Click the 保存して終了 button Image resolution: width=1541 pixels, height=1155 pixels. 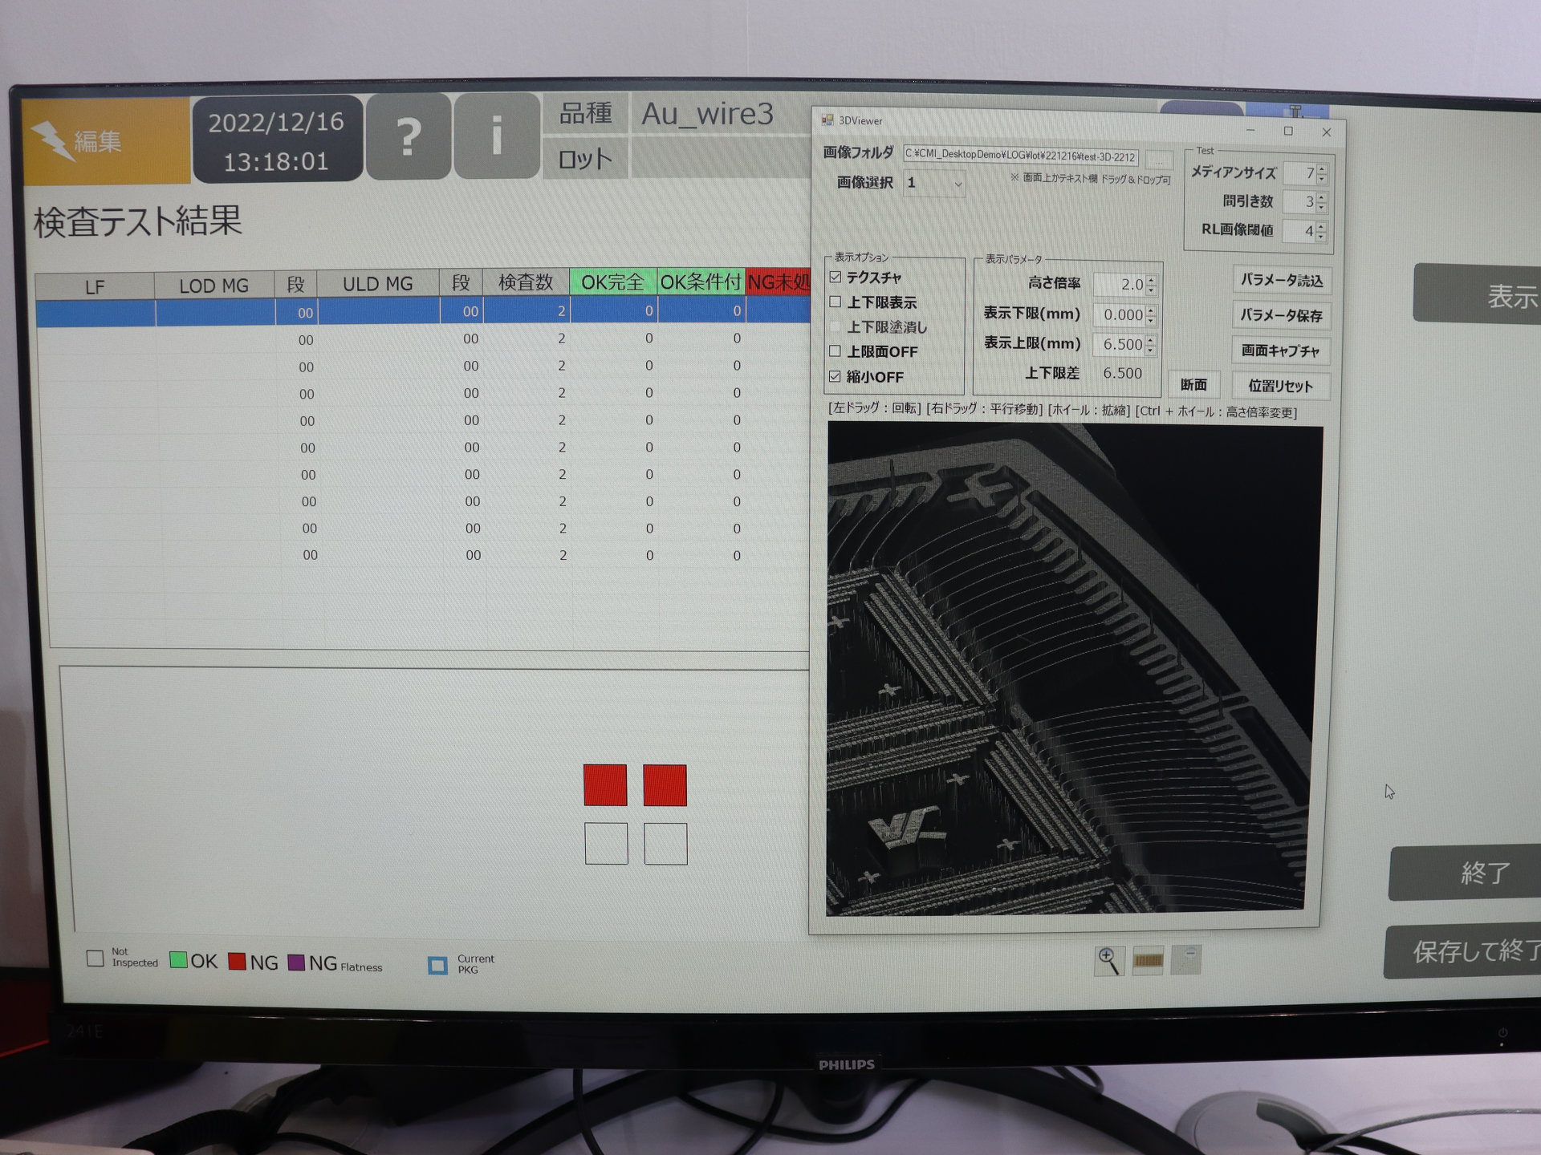[1463, 952]
